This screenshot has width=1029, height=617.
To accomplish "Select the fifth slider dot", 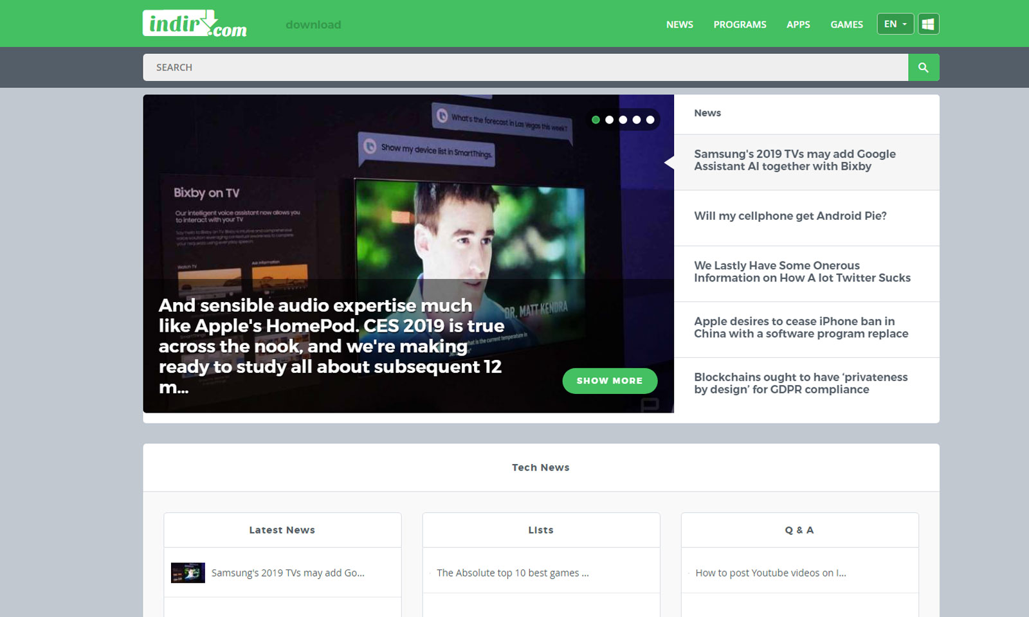I will [650, 120].
